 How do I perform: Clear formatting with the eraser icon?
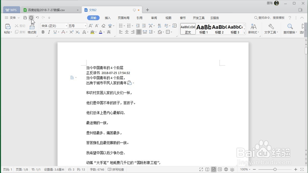tap(103, 26)
